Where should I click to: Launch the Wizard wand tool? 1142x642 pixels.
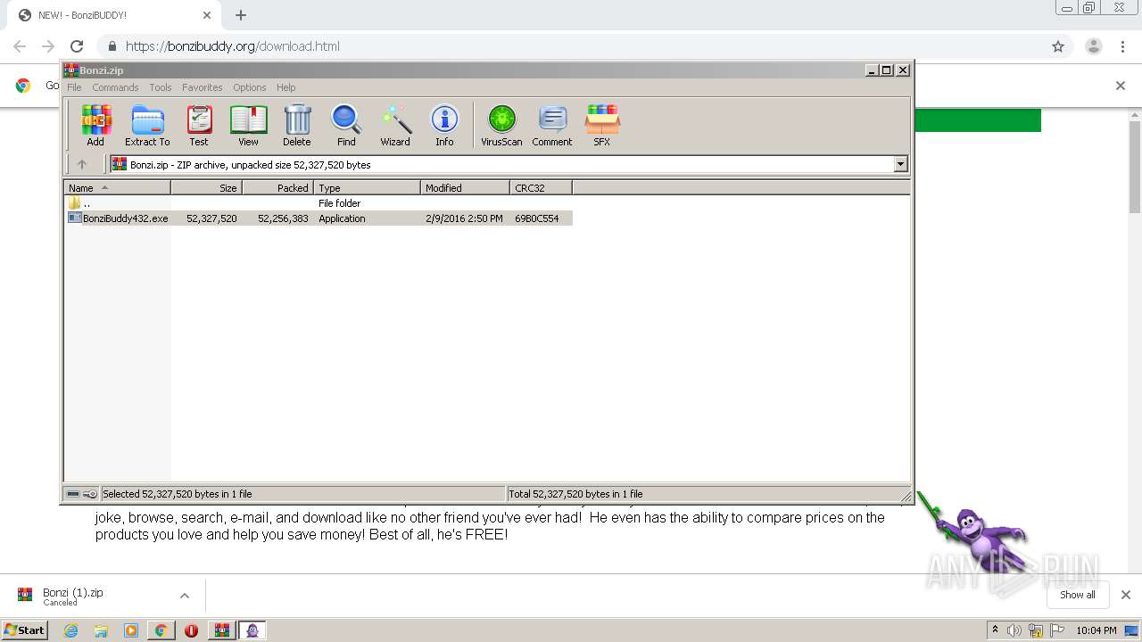[395, 125]
